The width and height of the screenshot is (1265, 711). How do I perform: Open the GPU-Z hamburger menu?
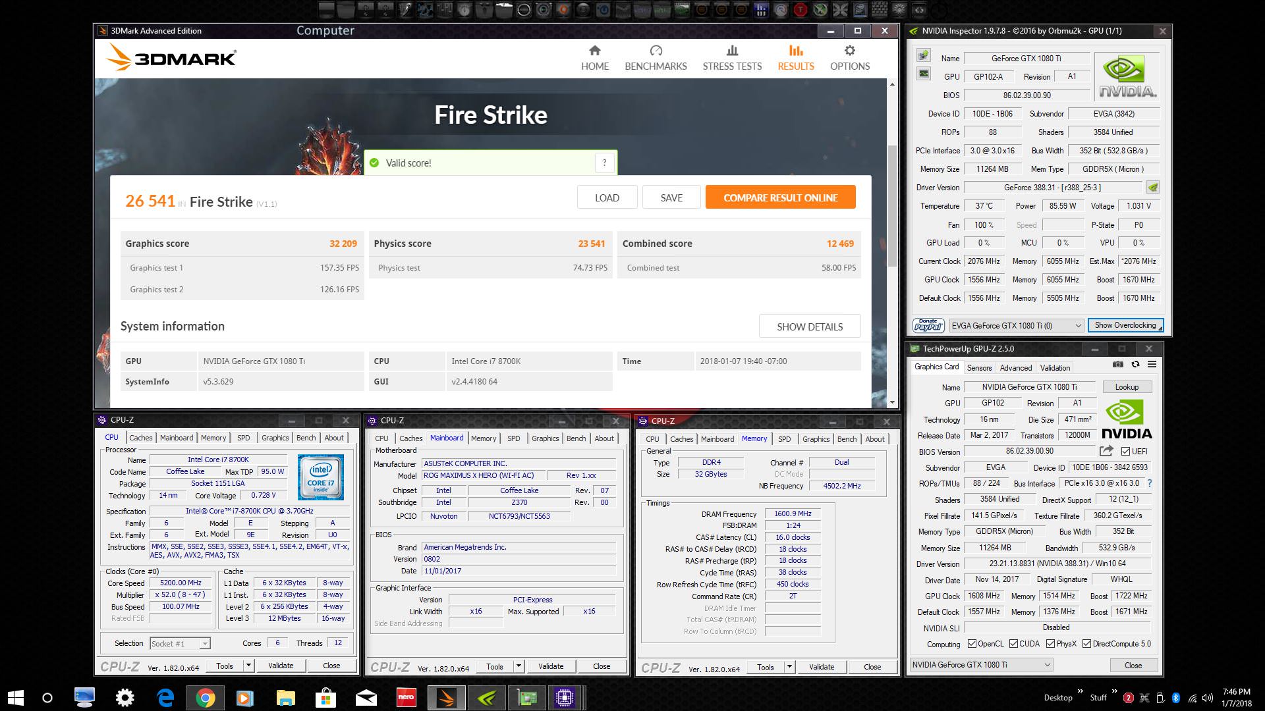click(x=1152, y=364)
